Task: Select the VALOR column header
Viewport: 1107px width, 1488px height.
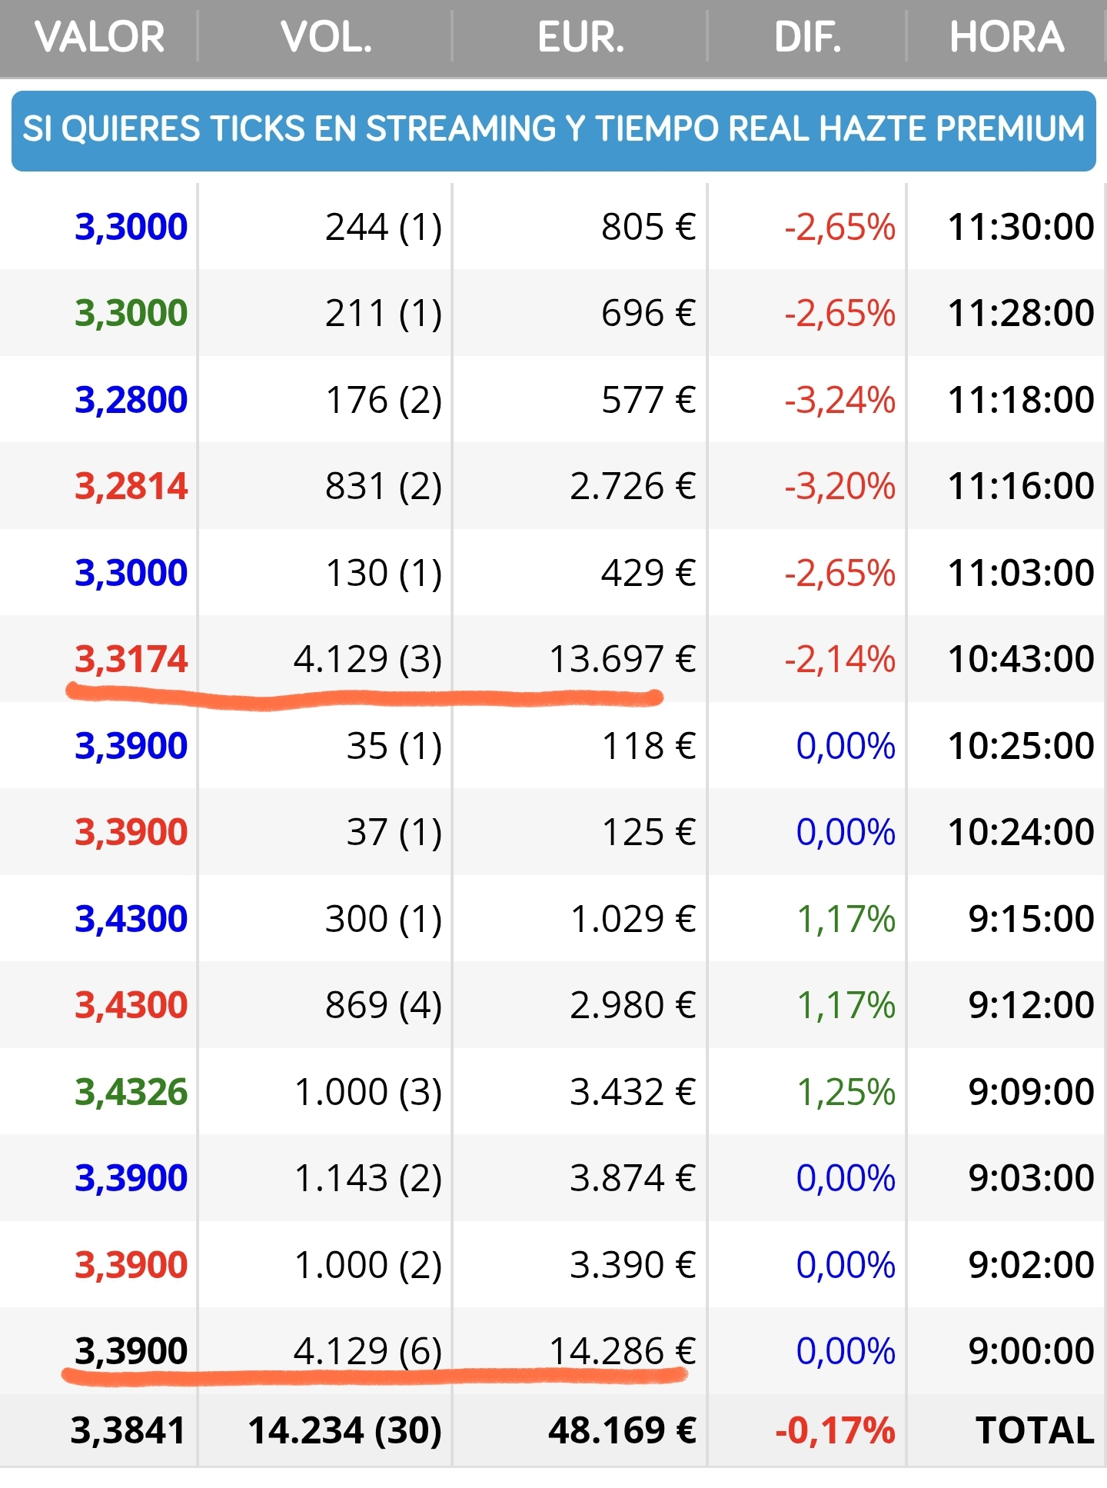Action: click(99, 37)
